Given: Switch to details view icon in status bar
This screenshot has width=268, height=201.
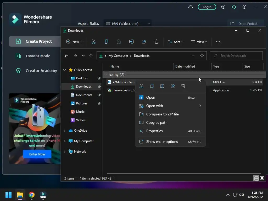Looking at the screenshot, I should [256, 178].
